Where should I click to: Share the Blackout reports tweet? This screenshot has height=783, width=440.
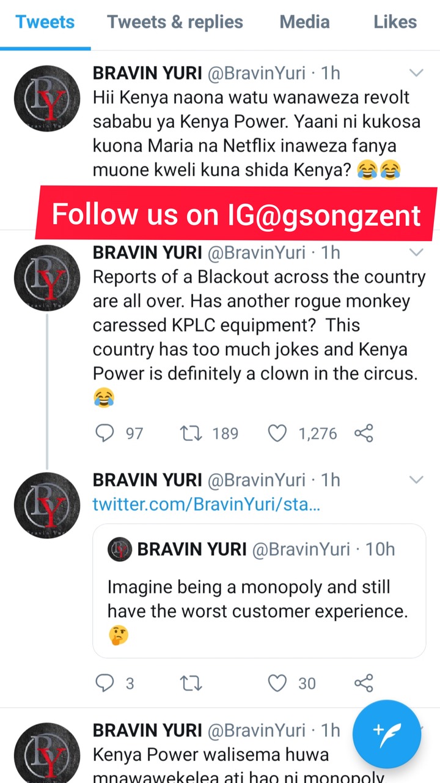click(364, 433)
